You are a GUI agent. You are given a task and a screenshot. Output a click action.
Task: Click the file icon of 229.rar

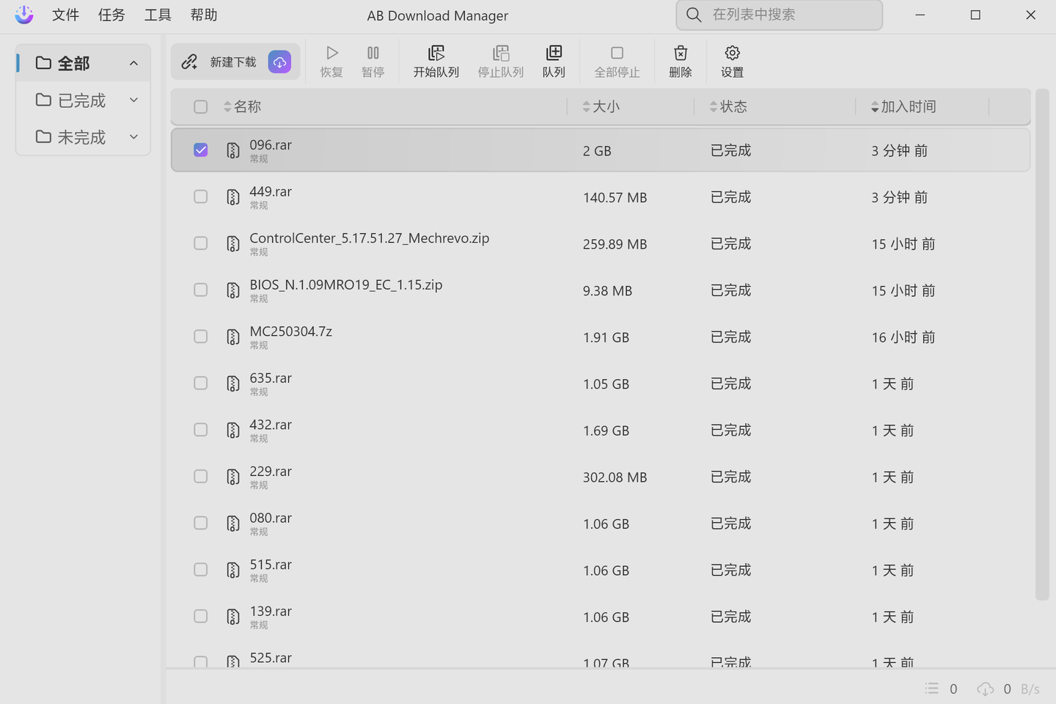coord(233,477)
